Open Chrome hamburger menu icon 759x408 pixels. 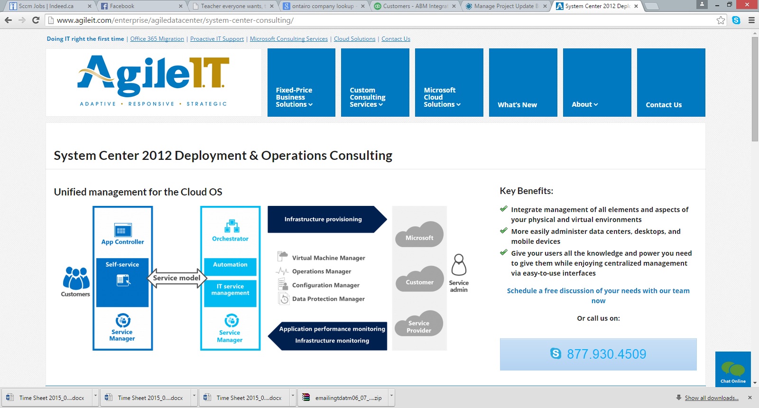coord(751,20)
